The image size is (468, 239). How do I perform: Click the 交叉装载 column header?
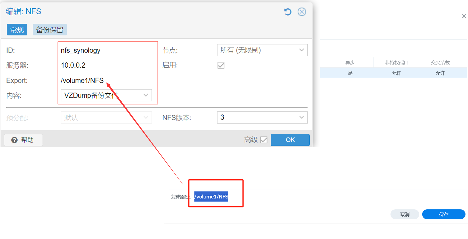coord(440,63)
